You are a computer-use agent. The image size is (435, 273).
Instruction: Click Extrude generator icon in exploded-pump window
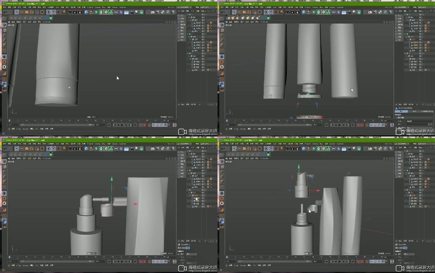click(319, 149)
